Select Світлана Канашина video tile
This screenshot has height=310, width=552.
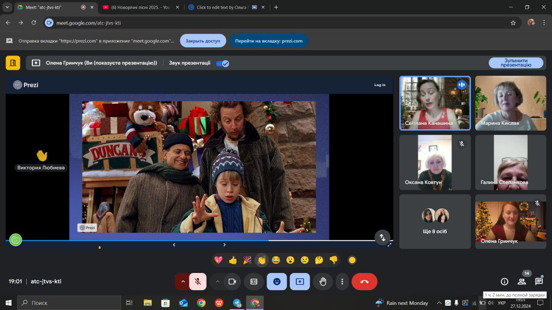(435, 103)
